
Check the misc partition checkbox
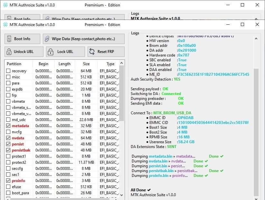pyautogui.click(x=8, y=77)
